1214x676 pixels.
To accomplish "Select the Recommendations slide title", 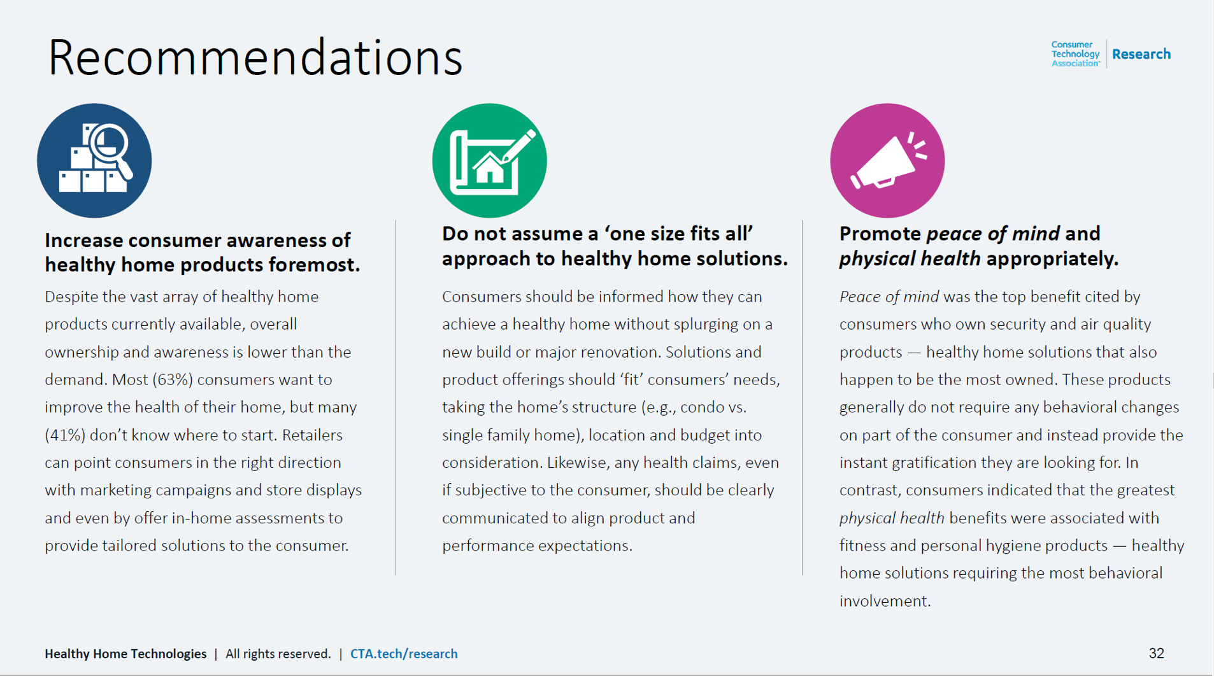I will click(x=255, y=58).
